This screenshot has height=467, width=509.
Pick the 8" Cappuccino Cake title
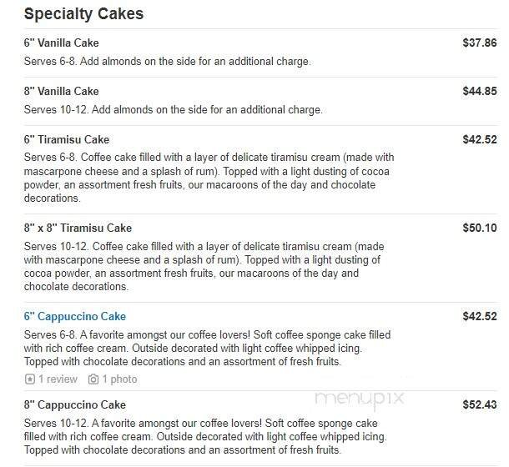(75, 404)
